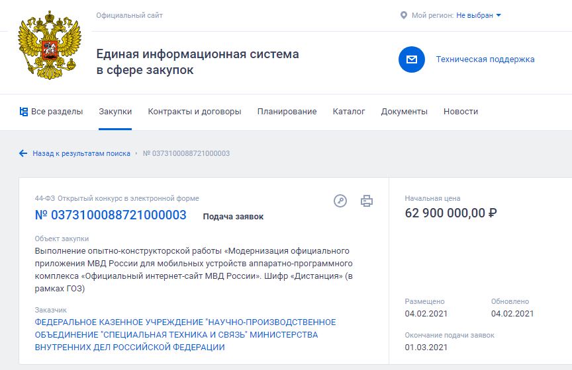
Task: Open the customer organization link
Action: coord(185,334)
